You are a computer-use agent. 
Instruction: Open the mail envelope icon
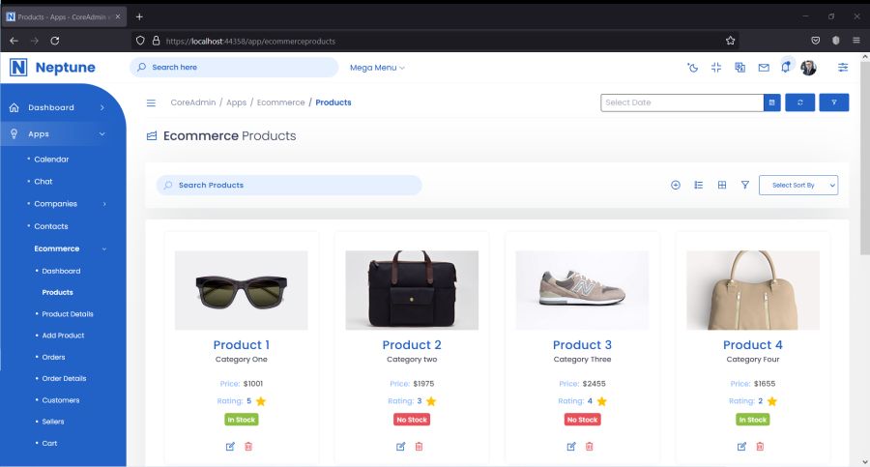coord(764,68)
